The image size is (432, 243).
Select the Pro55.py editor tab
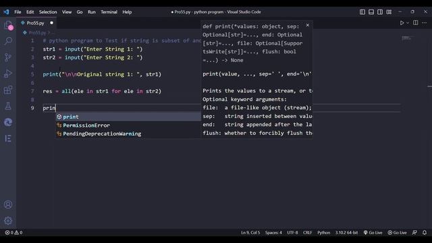point(36,23)
